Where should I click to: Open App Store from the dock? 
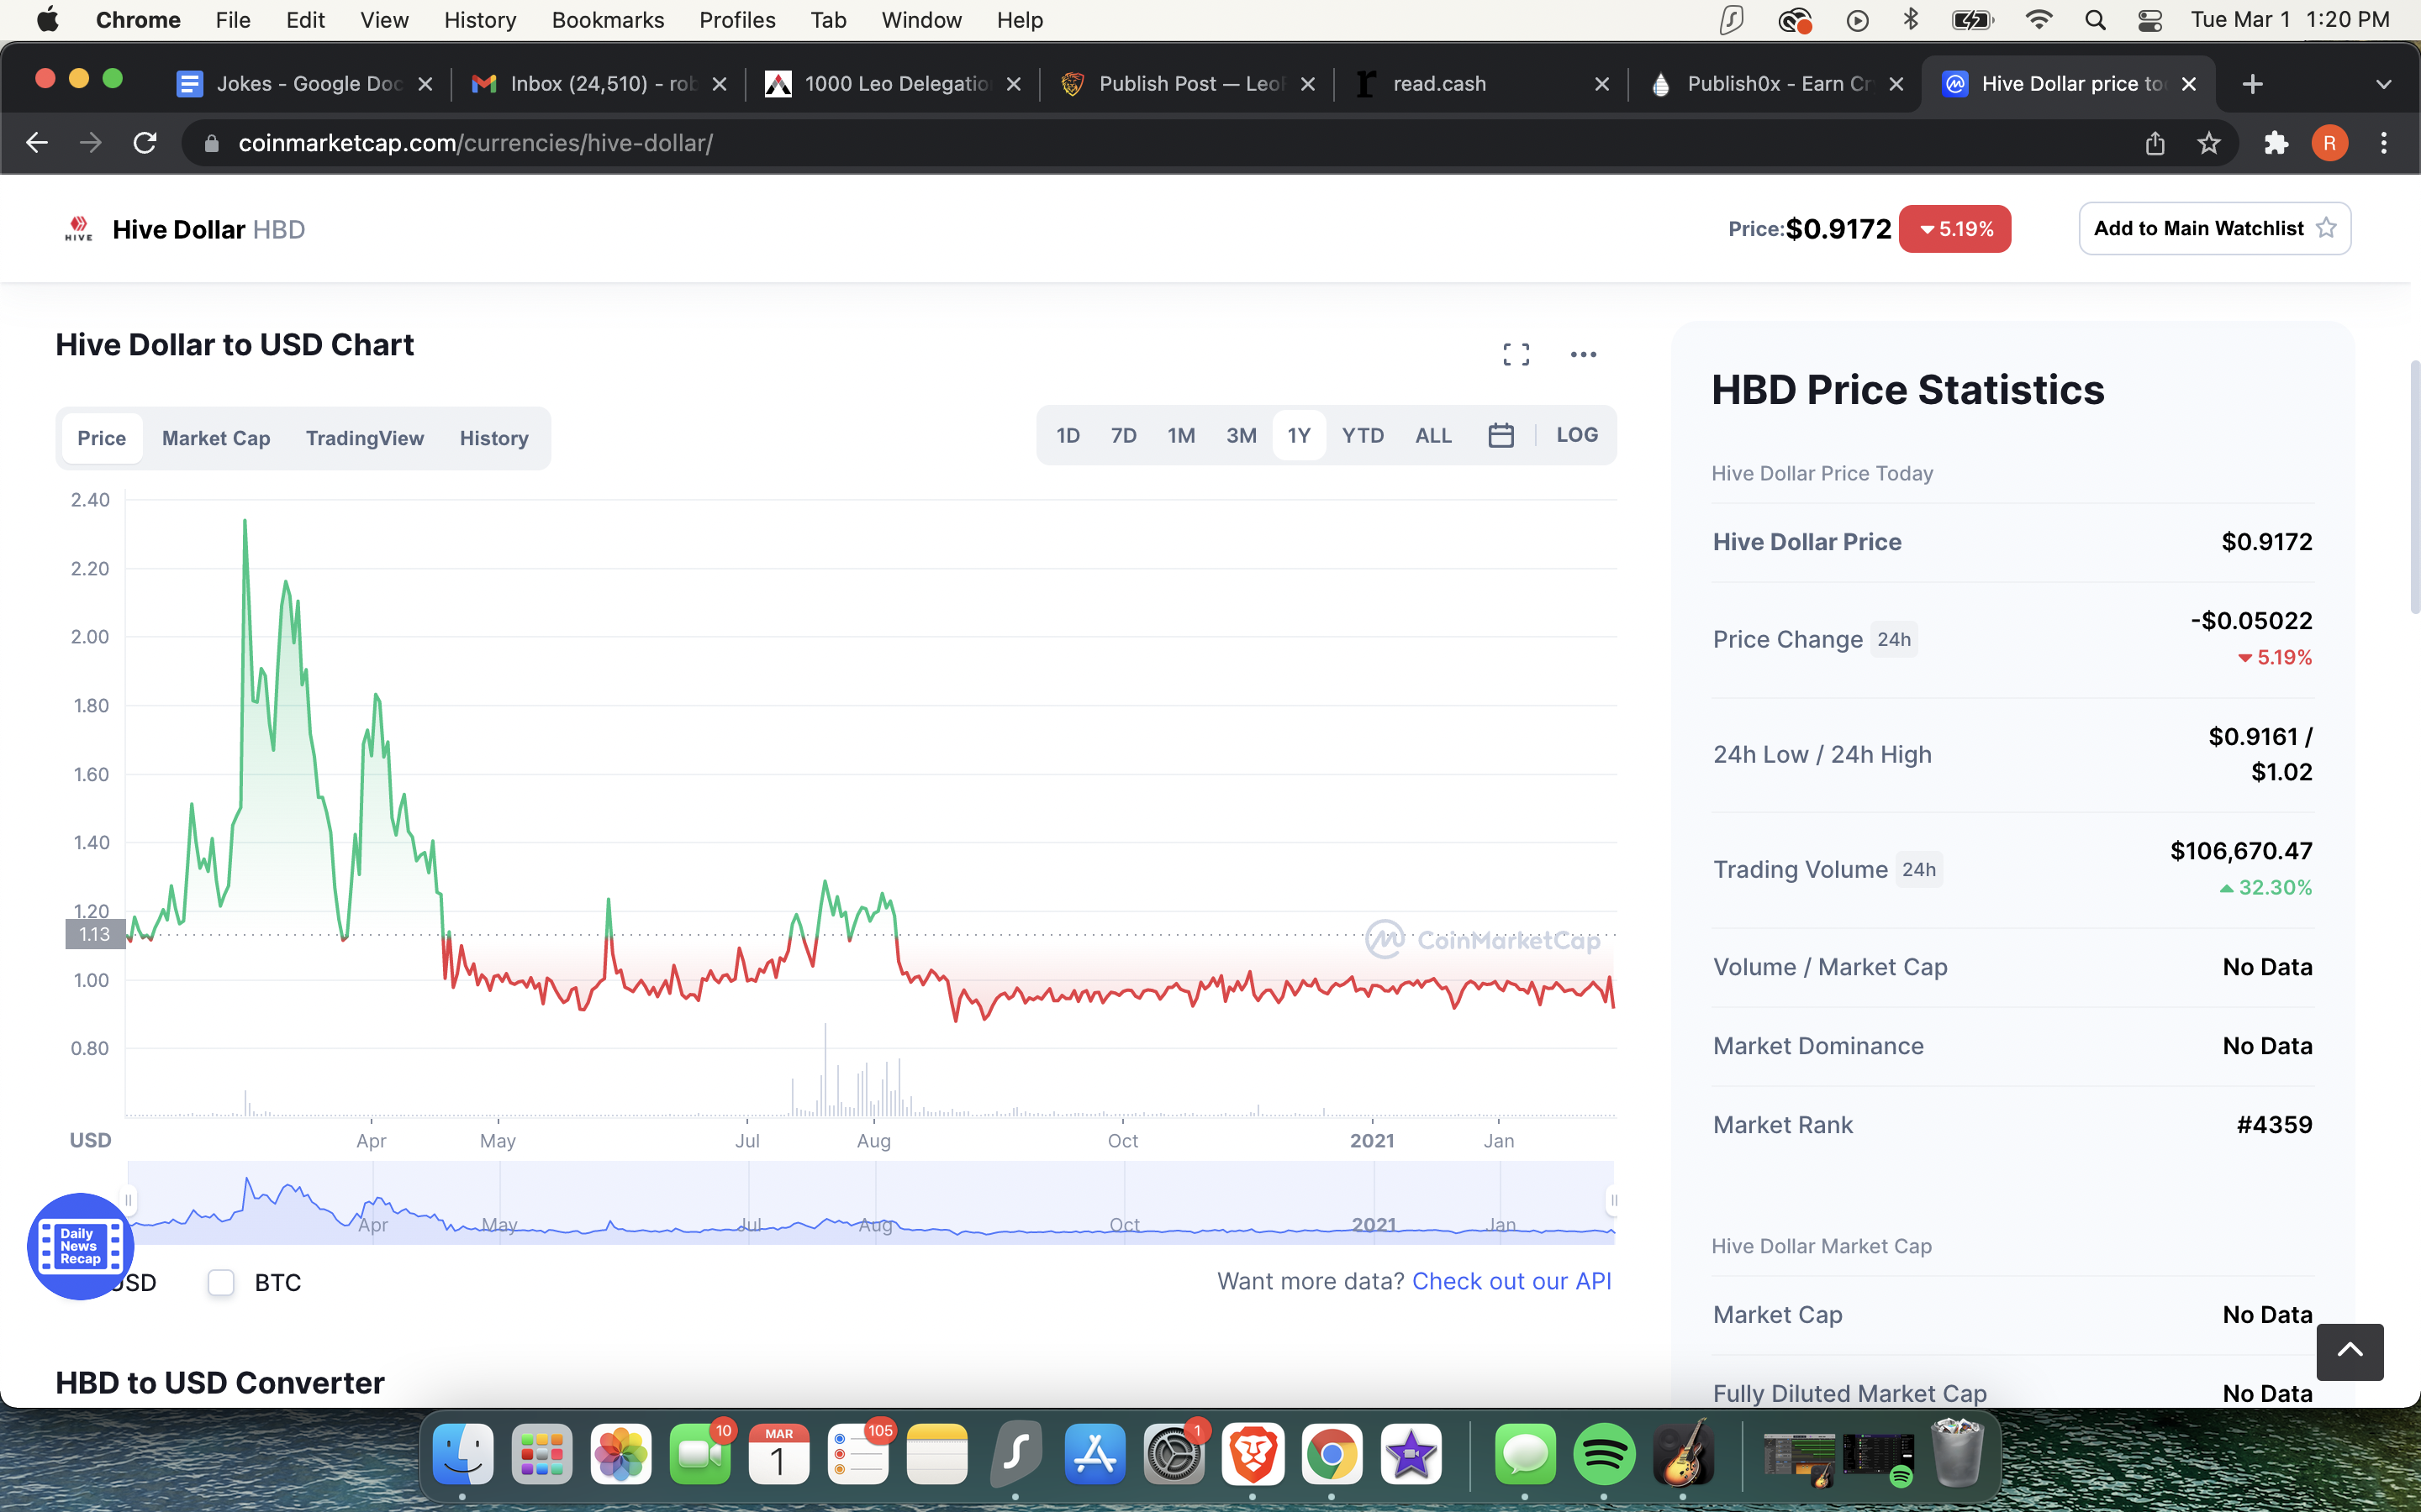pyautogui.click(x=1095, y=1454)
